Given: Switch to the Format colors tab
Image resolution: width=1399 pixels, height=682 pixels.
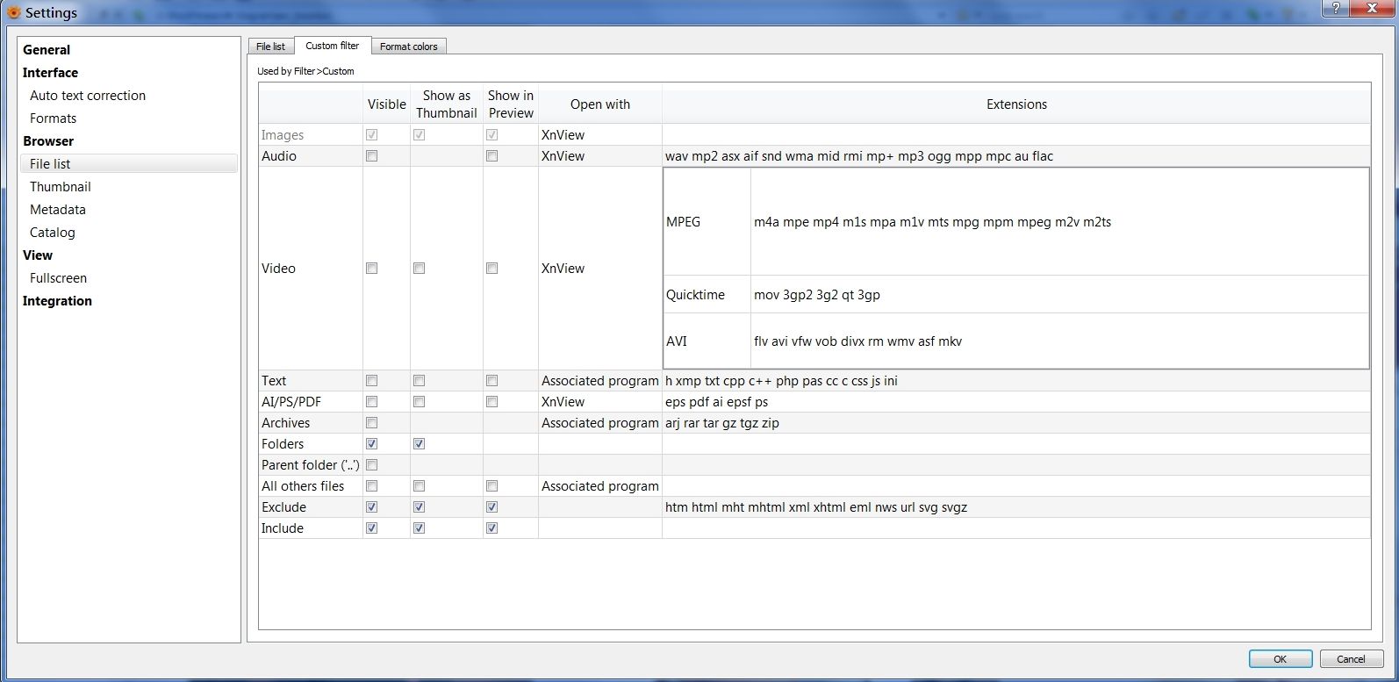Looking at the screenshot, I should [x=409, y=47].
